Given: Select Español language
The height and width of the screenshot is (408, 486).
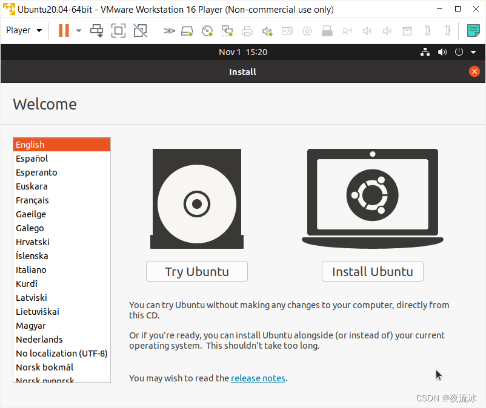Looking at the screenshot, I should [x=62, y=159].
